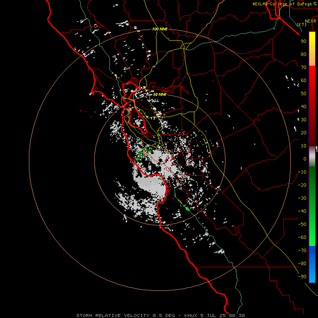318x318 pixels.
Task: Select the "-30" scale value
Action: 302,198
